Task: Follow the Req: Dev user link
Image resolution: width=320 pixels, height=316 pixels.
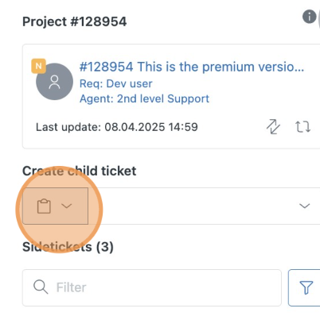Action: pos(116,83)
